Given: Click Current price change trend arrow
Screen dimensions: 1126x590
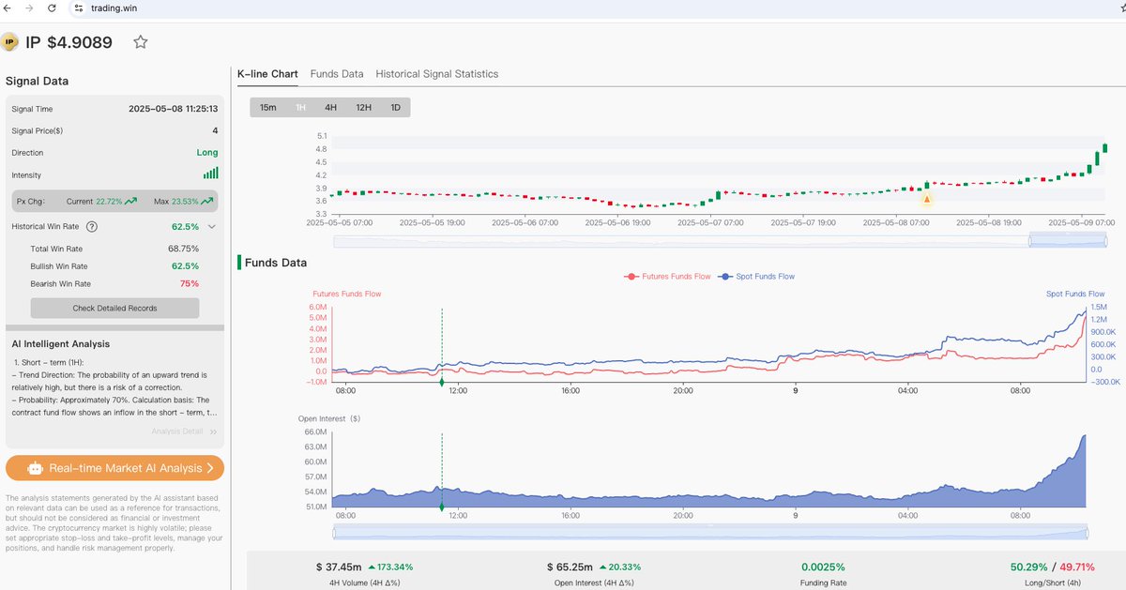Looking at the screenshot, I should click(x=130, y=201).
